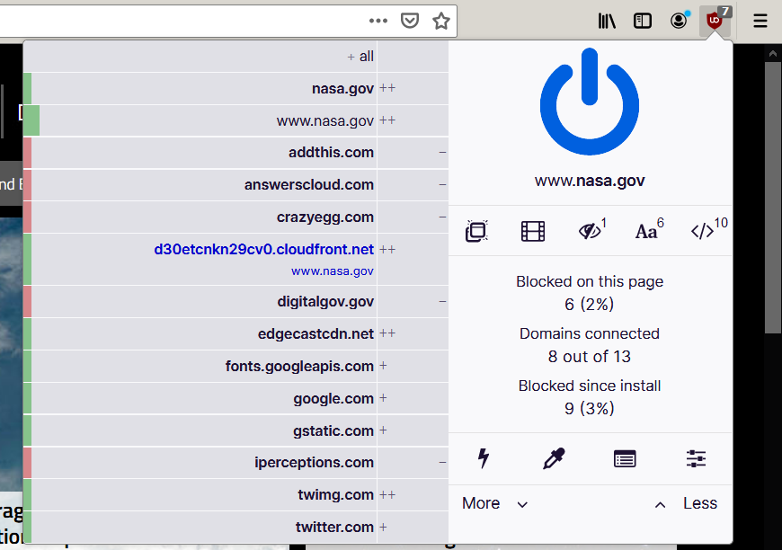Open the logger list icon
782x550 pixels.
[x=625, y=458]
